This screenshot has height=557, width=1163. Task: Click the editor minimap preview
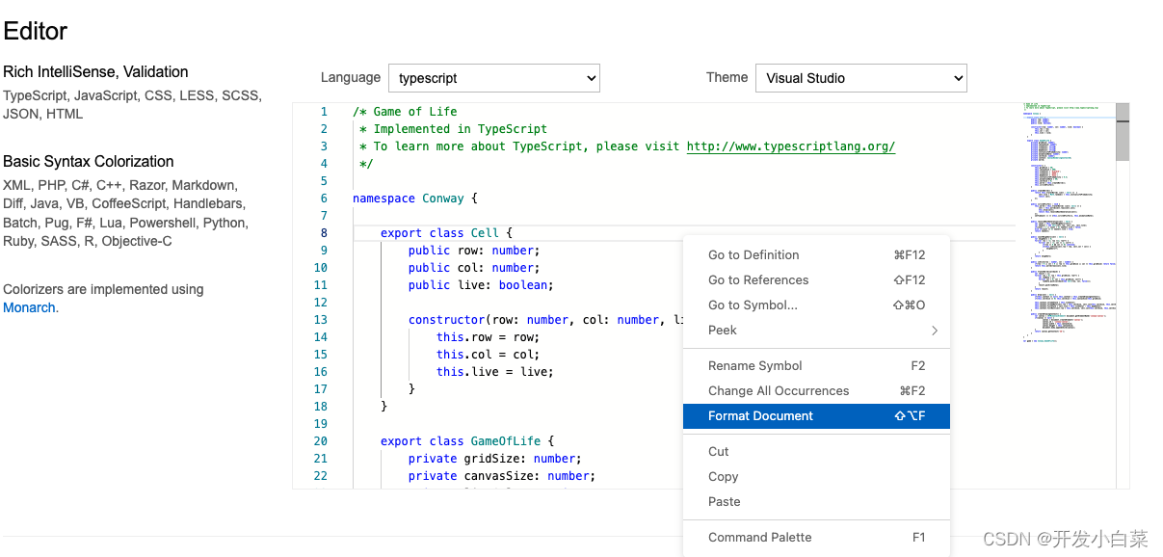pyautogui.click(x=1065, y=222)
